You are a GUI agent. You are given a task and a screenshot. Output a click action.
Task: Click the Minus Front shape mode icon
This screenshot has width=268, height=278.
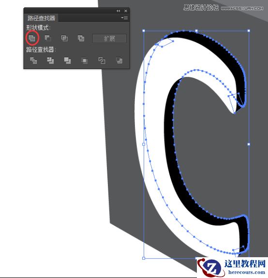(x=48, y=38)
